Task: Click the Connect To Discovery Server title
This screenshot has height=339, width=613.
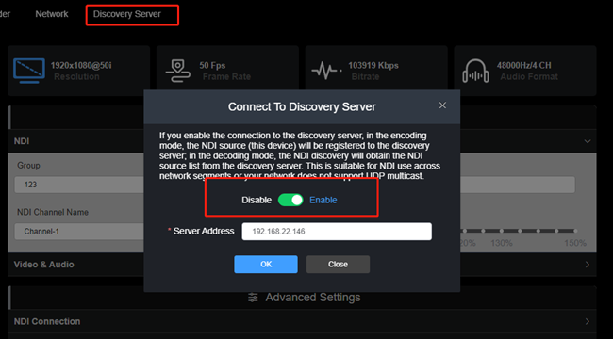Action: (302, 107)
